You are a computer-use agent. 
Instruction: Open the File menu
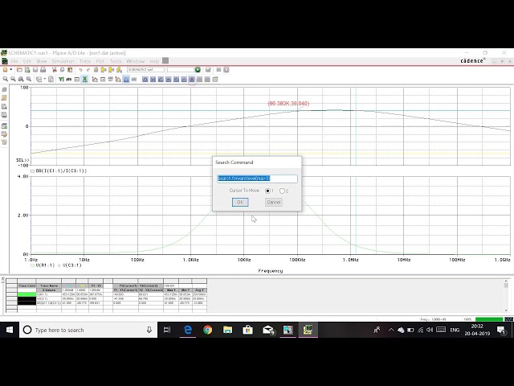(x=14, y=61)
